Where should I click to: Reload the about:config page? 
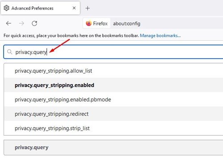pyautogui.click(x=34, y=23)
